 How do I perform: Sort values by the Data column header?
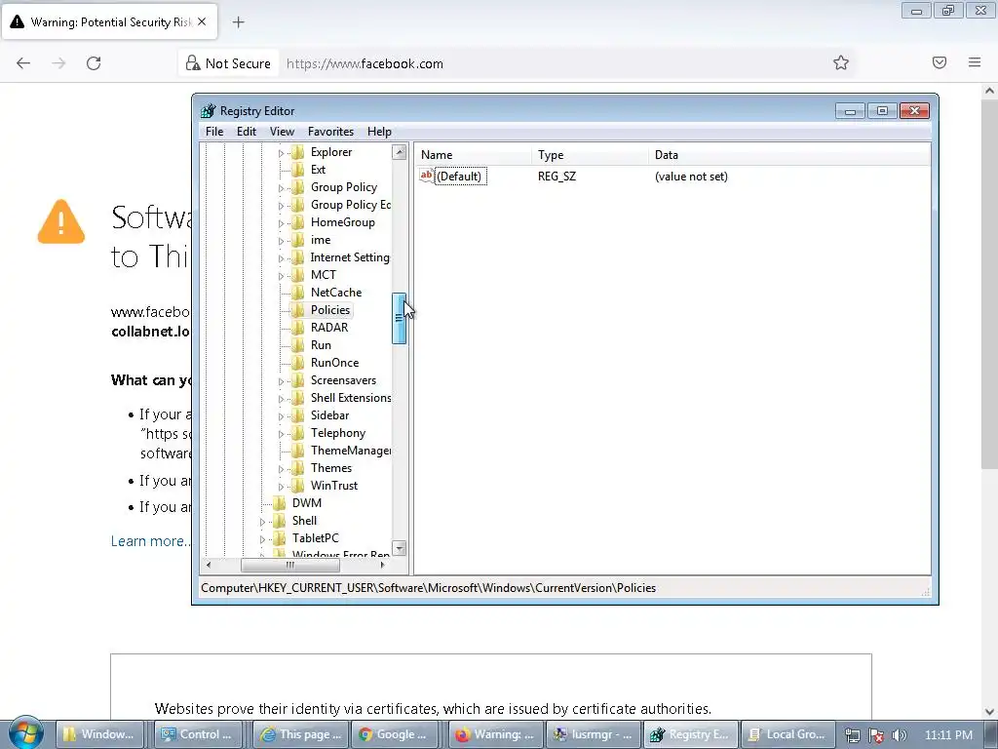tap(789, 155)
